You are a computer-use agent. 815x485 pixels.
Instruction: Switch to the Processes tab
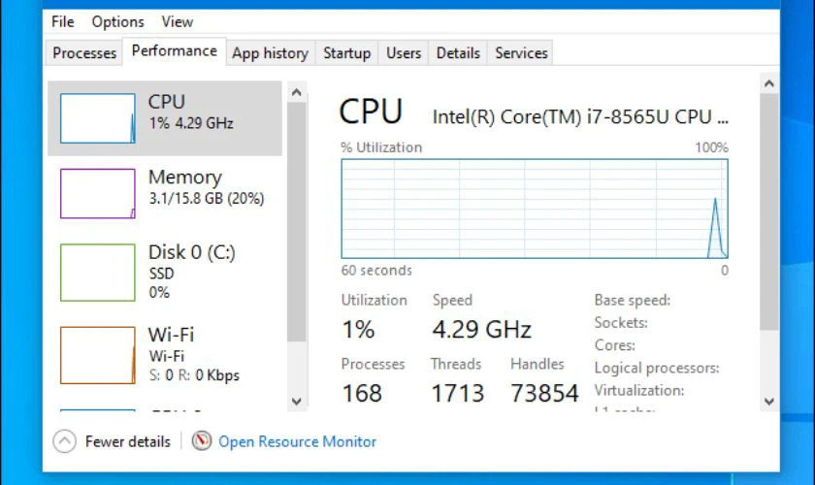click(x=84, y=53)
